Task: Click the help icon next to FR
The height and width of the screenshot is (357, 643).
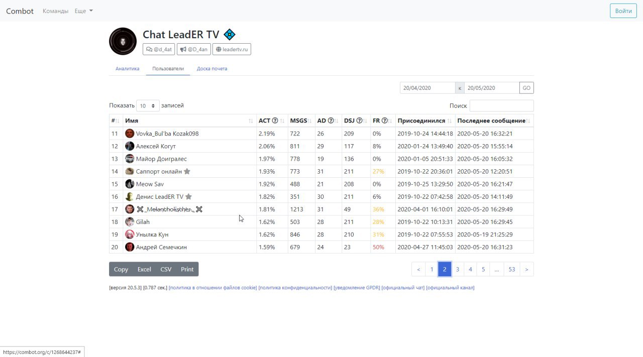Action: [384, 121]
